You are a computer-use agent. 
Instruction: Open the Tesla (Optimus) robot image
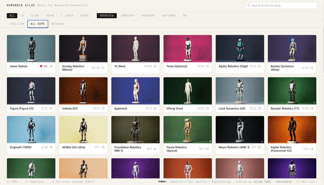point(188,49)
